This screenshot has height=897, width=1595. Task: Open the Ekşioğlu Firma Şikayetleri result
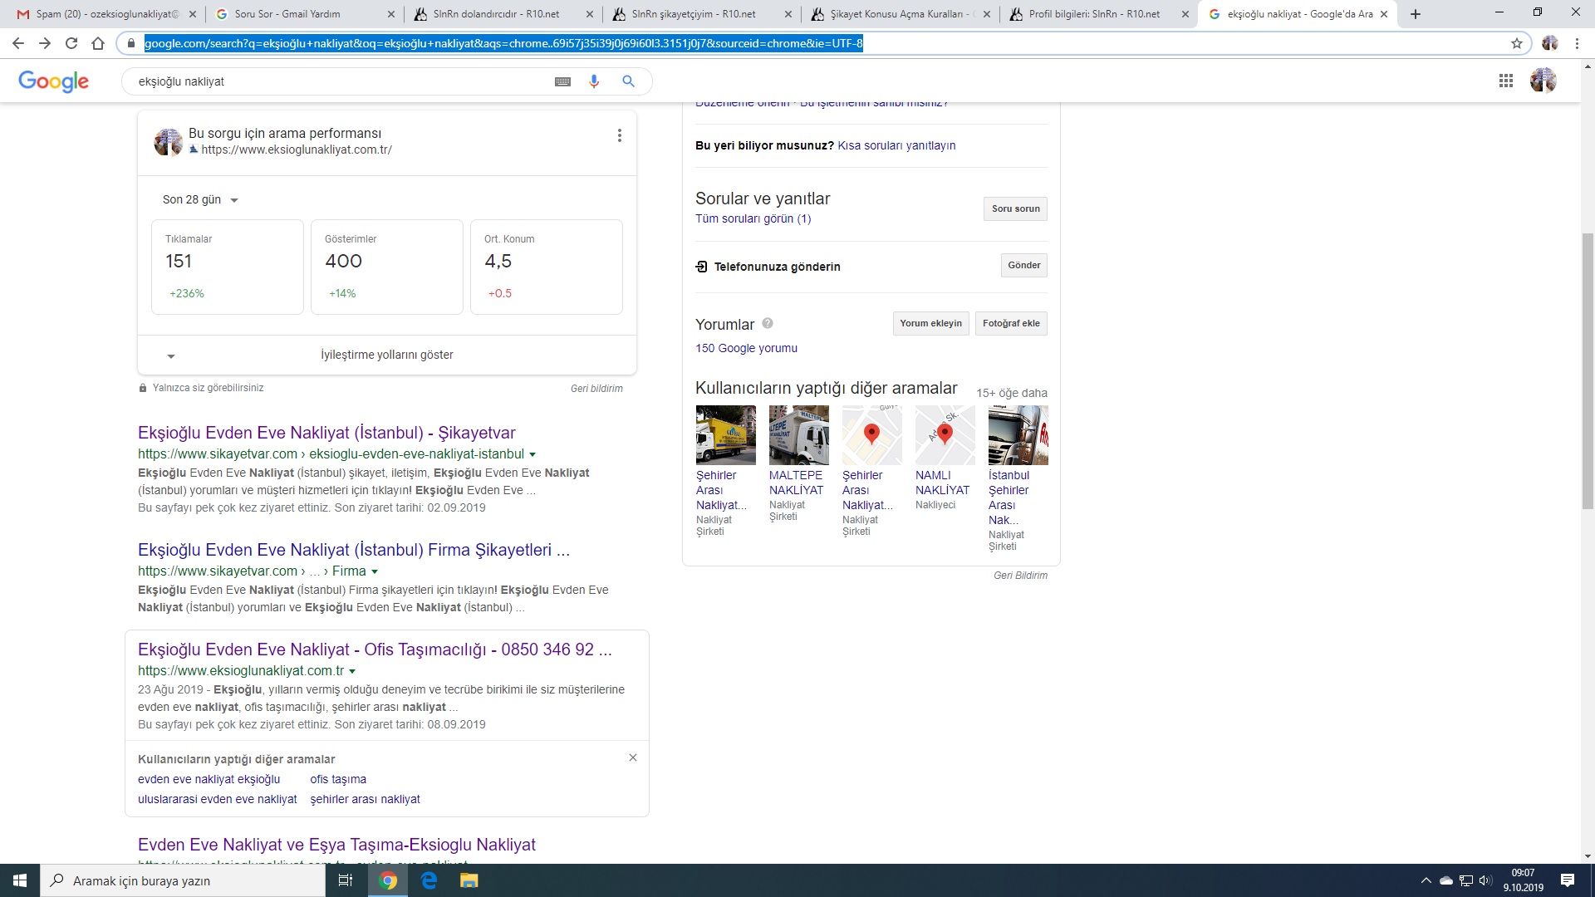click(x=354, y=550)
